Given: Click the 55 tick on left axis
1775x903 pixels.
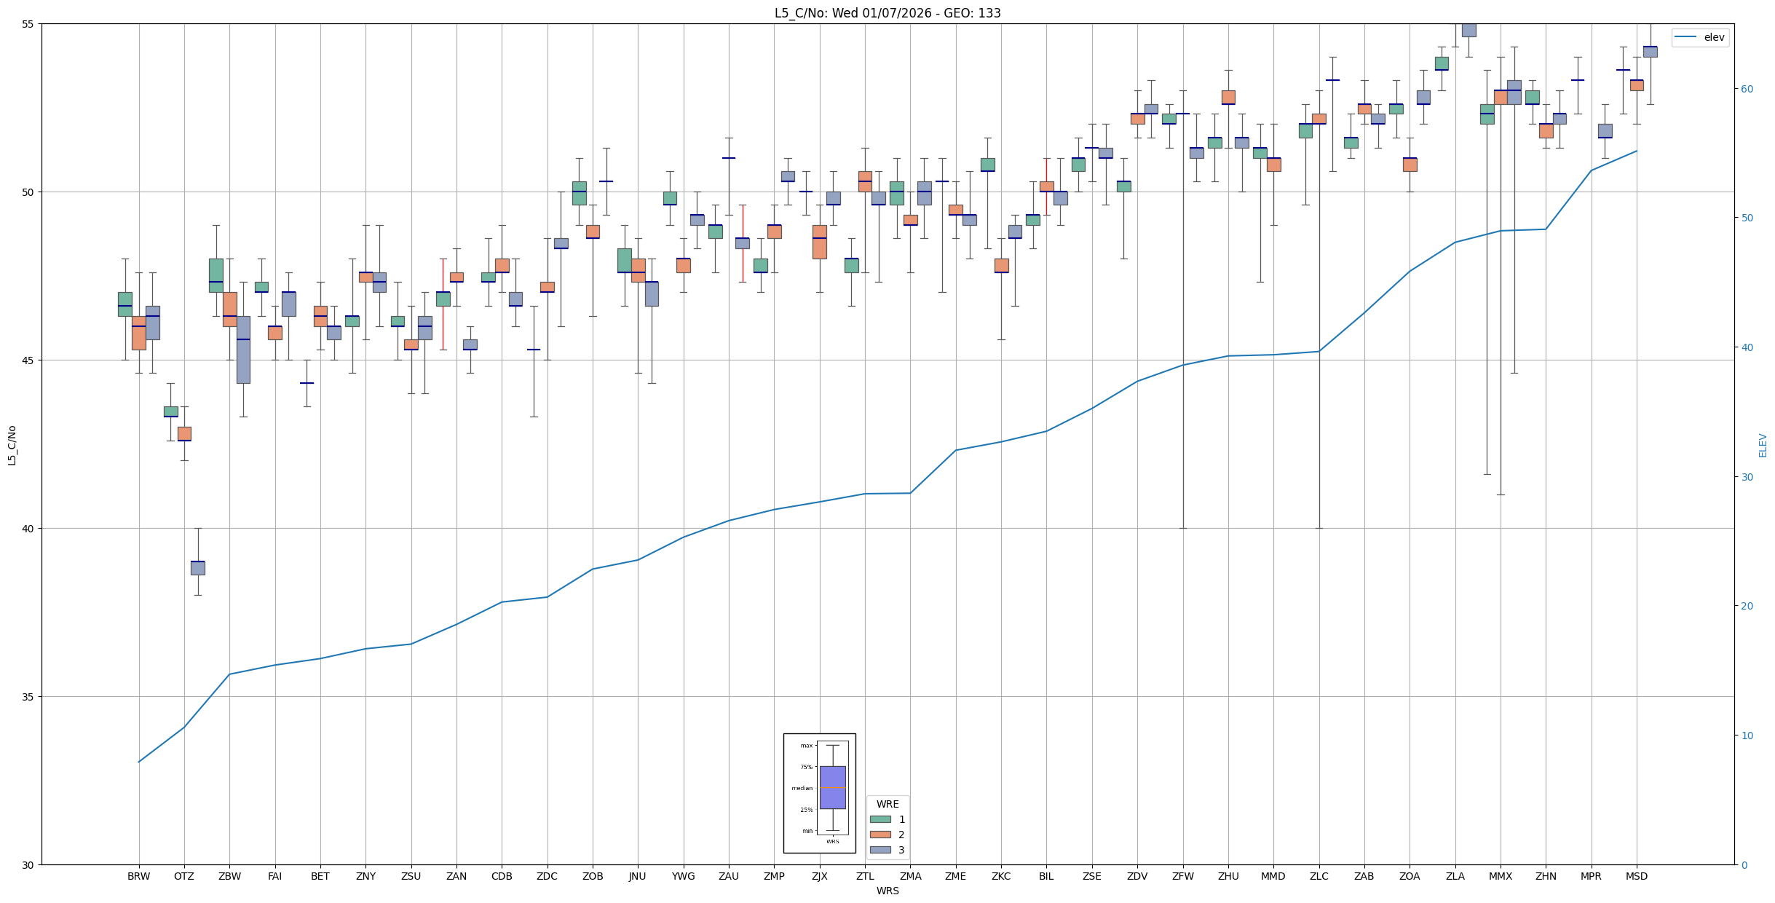Looking at the screenshot, I should (x=29, y=24).
